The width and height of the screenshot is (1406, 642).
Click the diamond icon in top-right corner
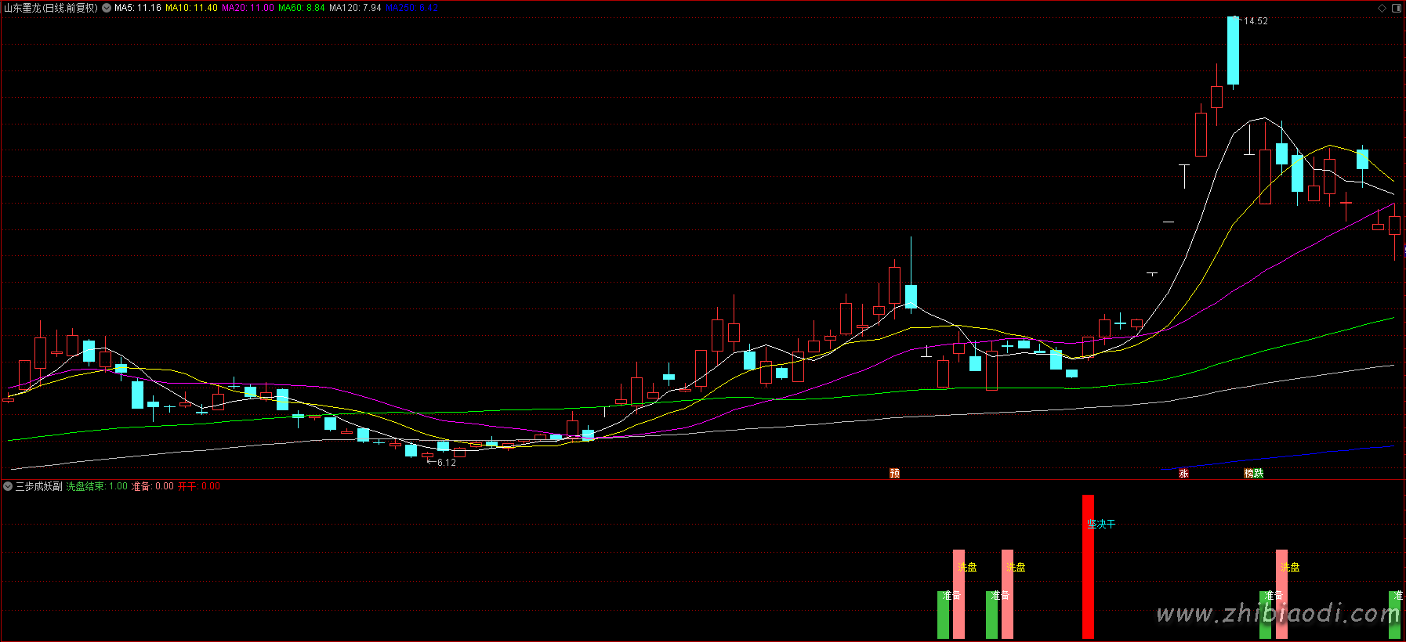(x=1382, y=8)
